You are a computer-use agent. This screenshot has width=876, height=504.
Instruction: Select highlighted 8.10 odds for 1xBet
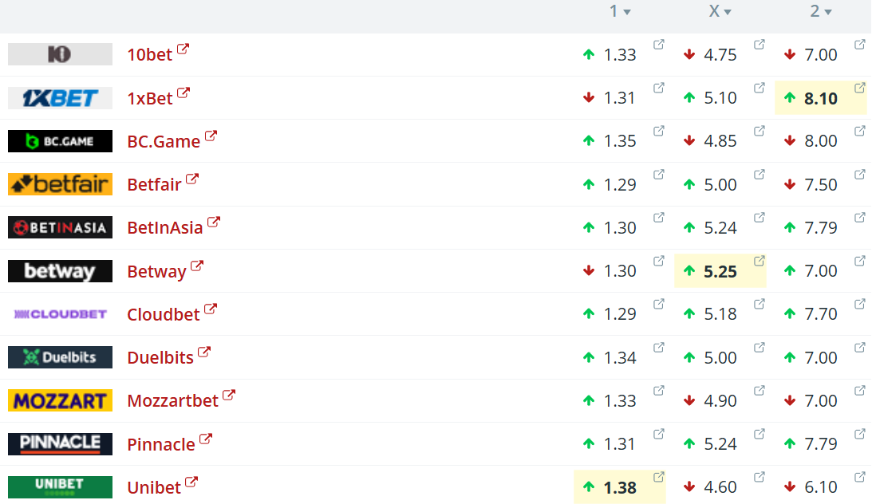click(x=820, y=98)
